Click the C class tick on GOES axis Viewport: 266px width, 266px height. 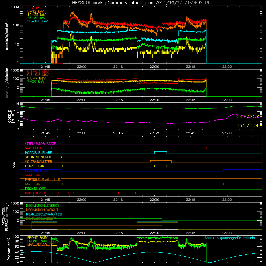(18, 112)
